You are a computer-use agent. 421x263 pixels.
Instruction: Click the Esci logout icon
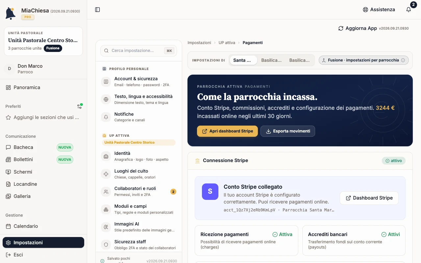[8, 255]
